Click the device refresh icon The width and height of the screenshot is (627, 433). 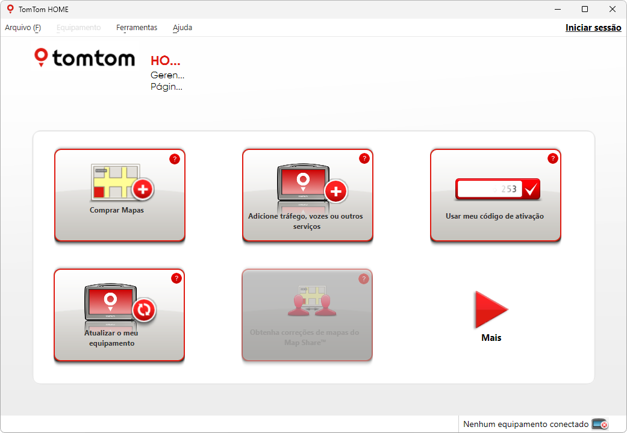pos(120,303)
